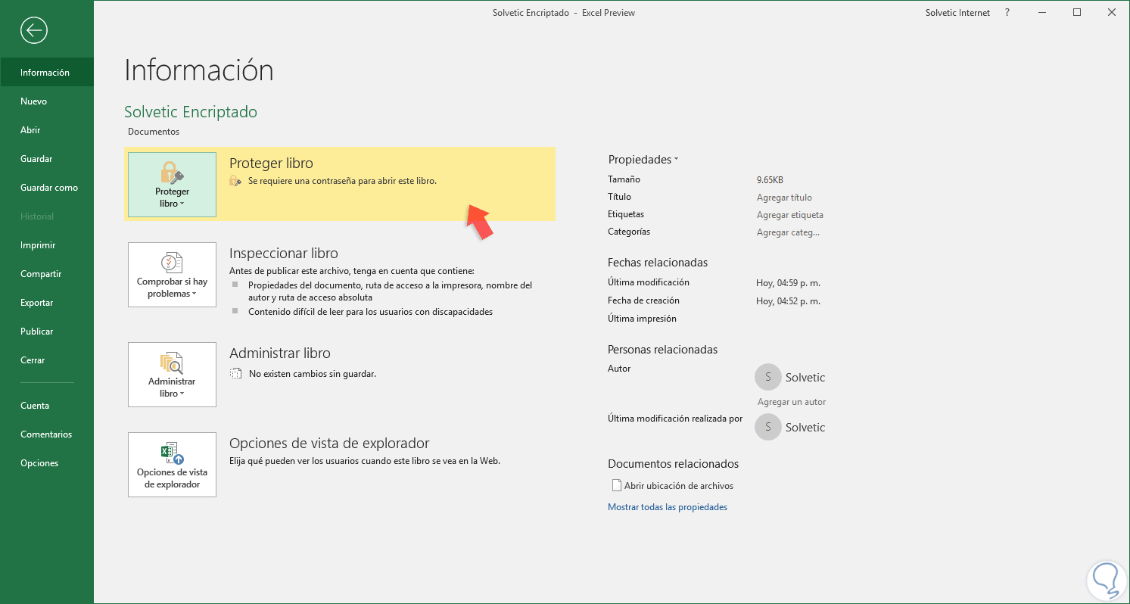Viewport: 1130px width, 604px height.
Task: Click the Administrar libro icon
Action: pos(172,375)
